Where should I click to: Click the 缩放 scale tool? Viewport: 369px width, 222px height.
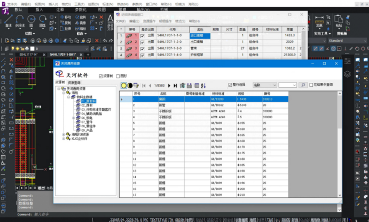81,28
